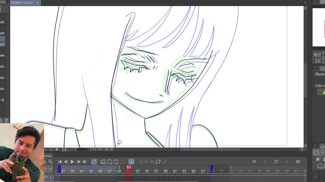Go to the first frame
The image size is (325, 182).
click(x=60, y=162)
